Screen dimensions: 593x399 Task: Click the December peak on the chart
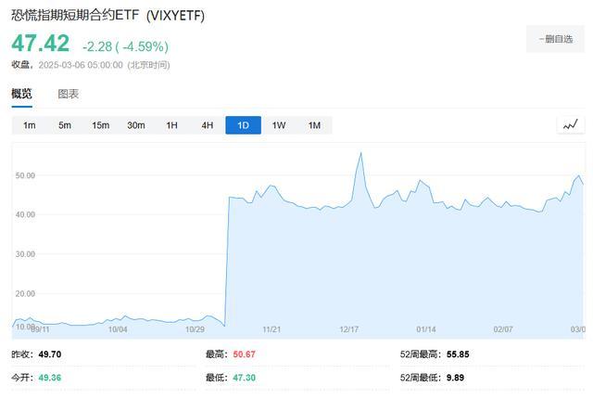pos(361,153)
